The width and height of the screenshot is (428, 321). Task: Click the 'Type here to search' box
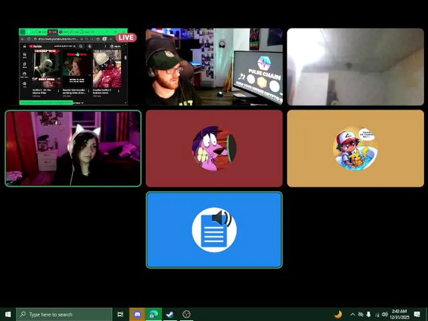(64, 314)
